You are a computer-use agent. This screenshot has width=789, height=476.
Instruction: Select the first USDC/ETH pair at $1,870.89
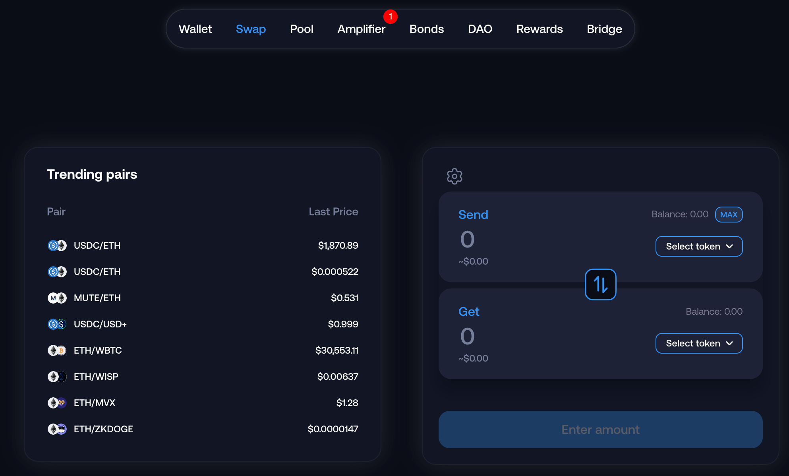coord(97,246)
